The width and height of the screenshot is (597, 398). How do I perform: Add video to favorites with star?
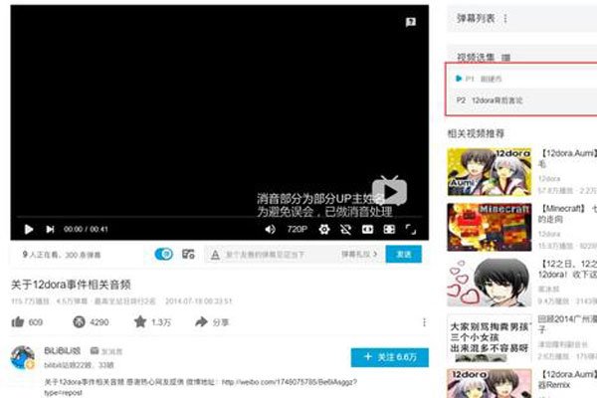click(x=139, y=322)
